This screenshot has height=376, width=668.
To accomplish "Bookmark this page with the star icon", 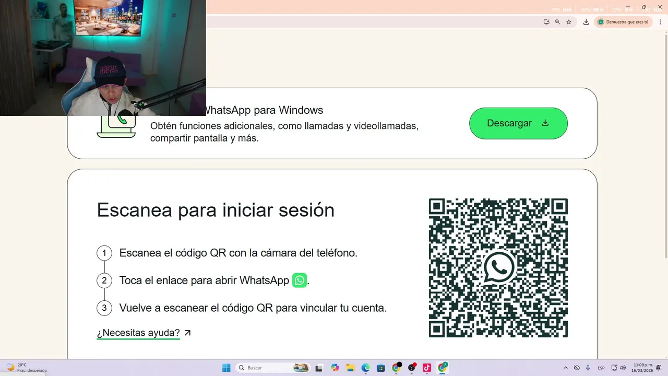I will (569, 22).
